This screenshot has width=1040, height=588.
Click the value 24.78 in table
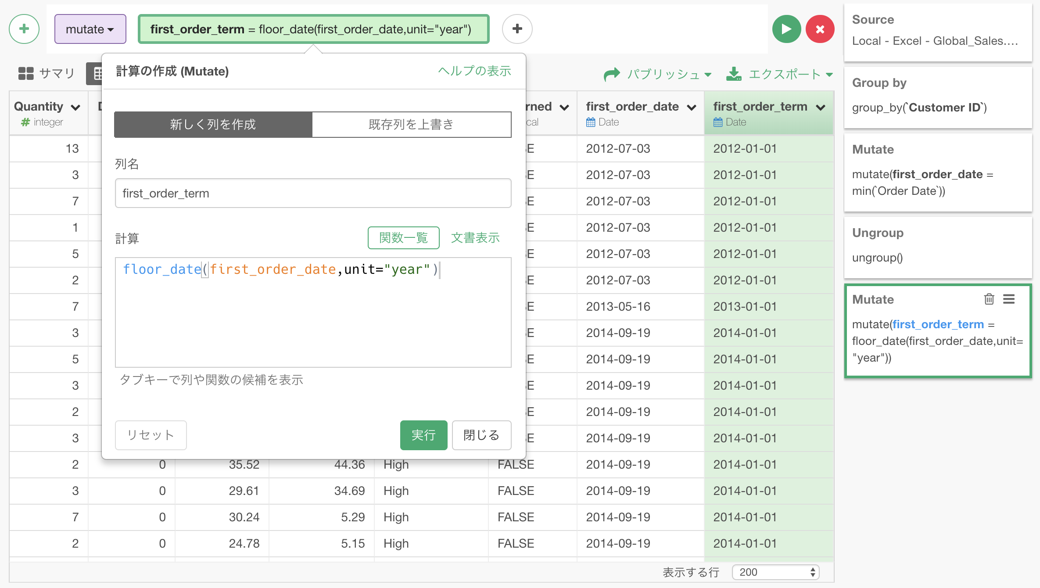[x=244, y=543]
